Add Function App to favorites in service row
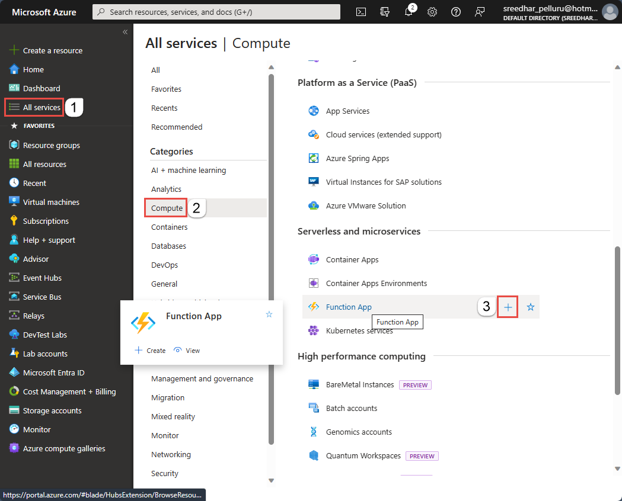This screenshot has width=622, height=501. [530, 307]
